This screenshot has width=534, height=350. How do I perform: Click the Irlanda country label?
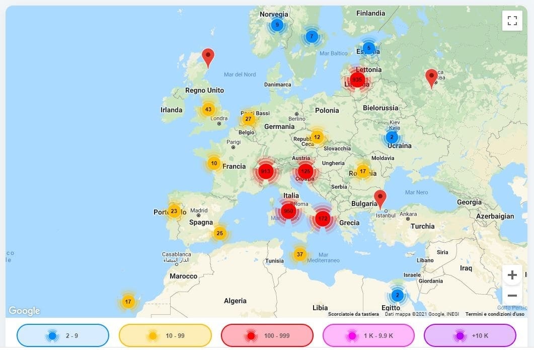[171, 110]
